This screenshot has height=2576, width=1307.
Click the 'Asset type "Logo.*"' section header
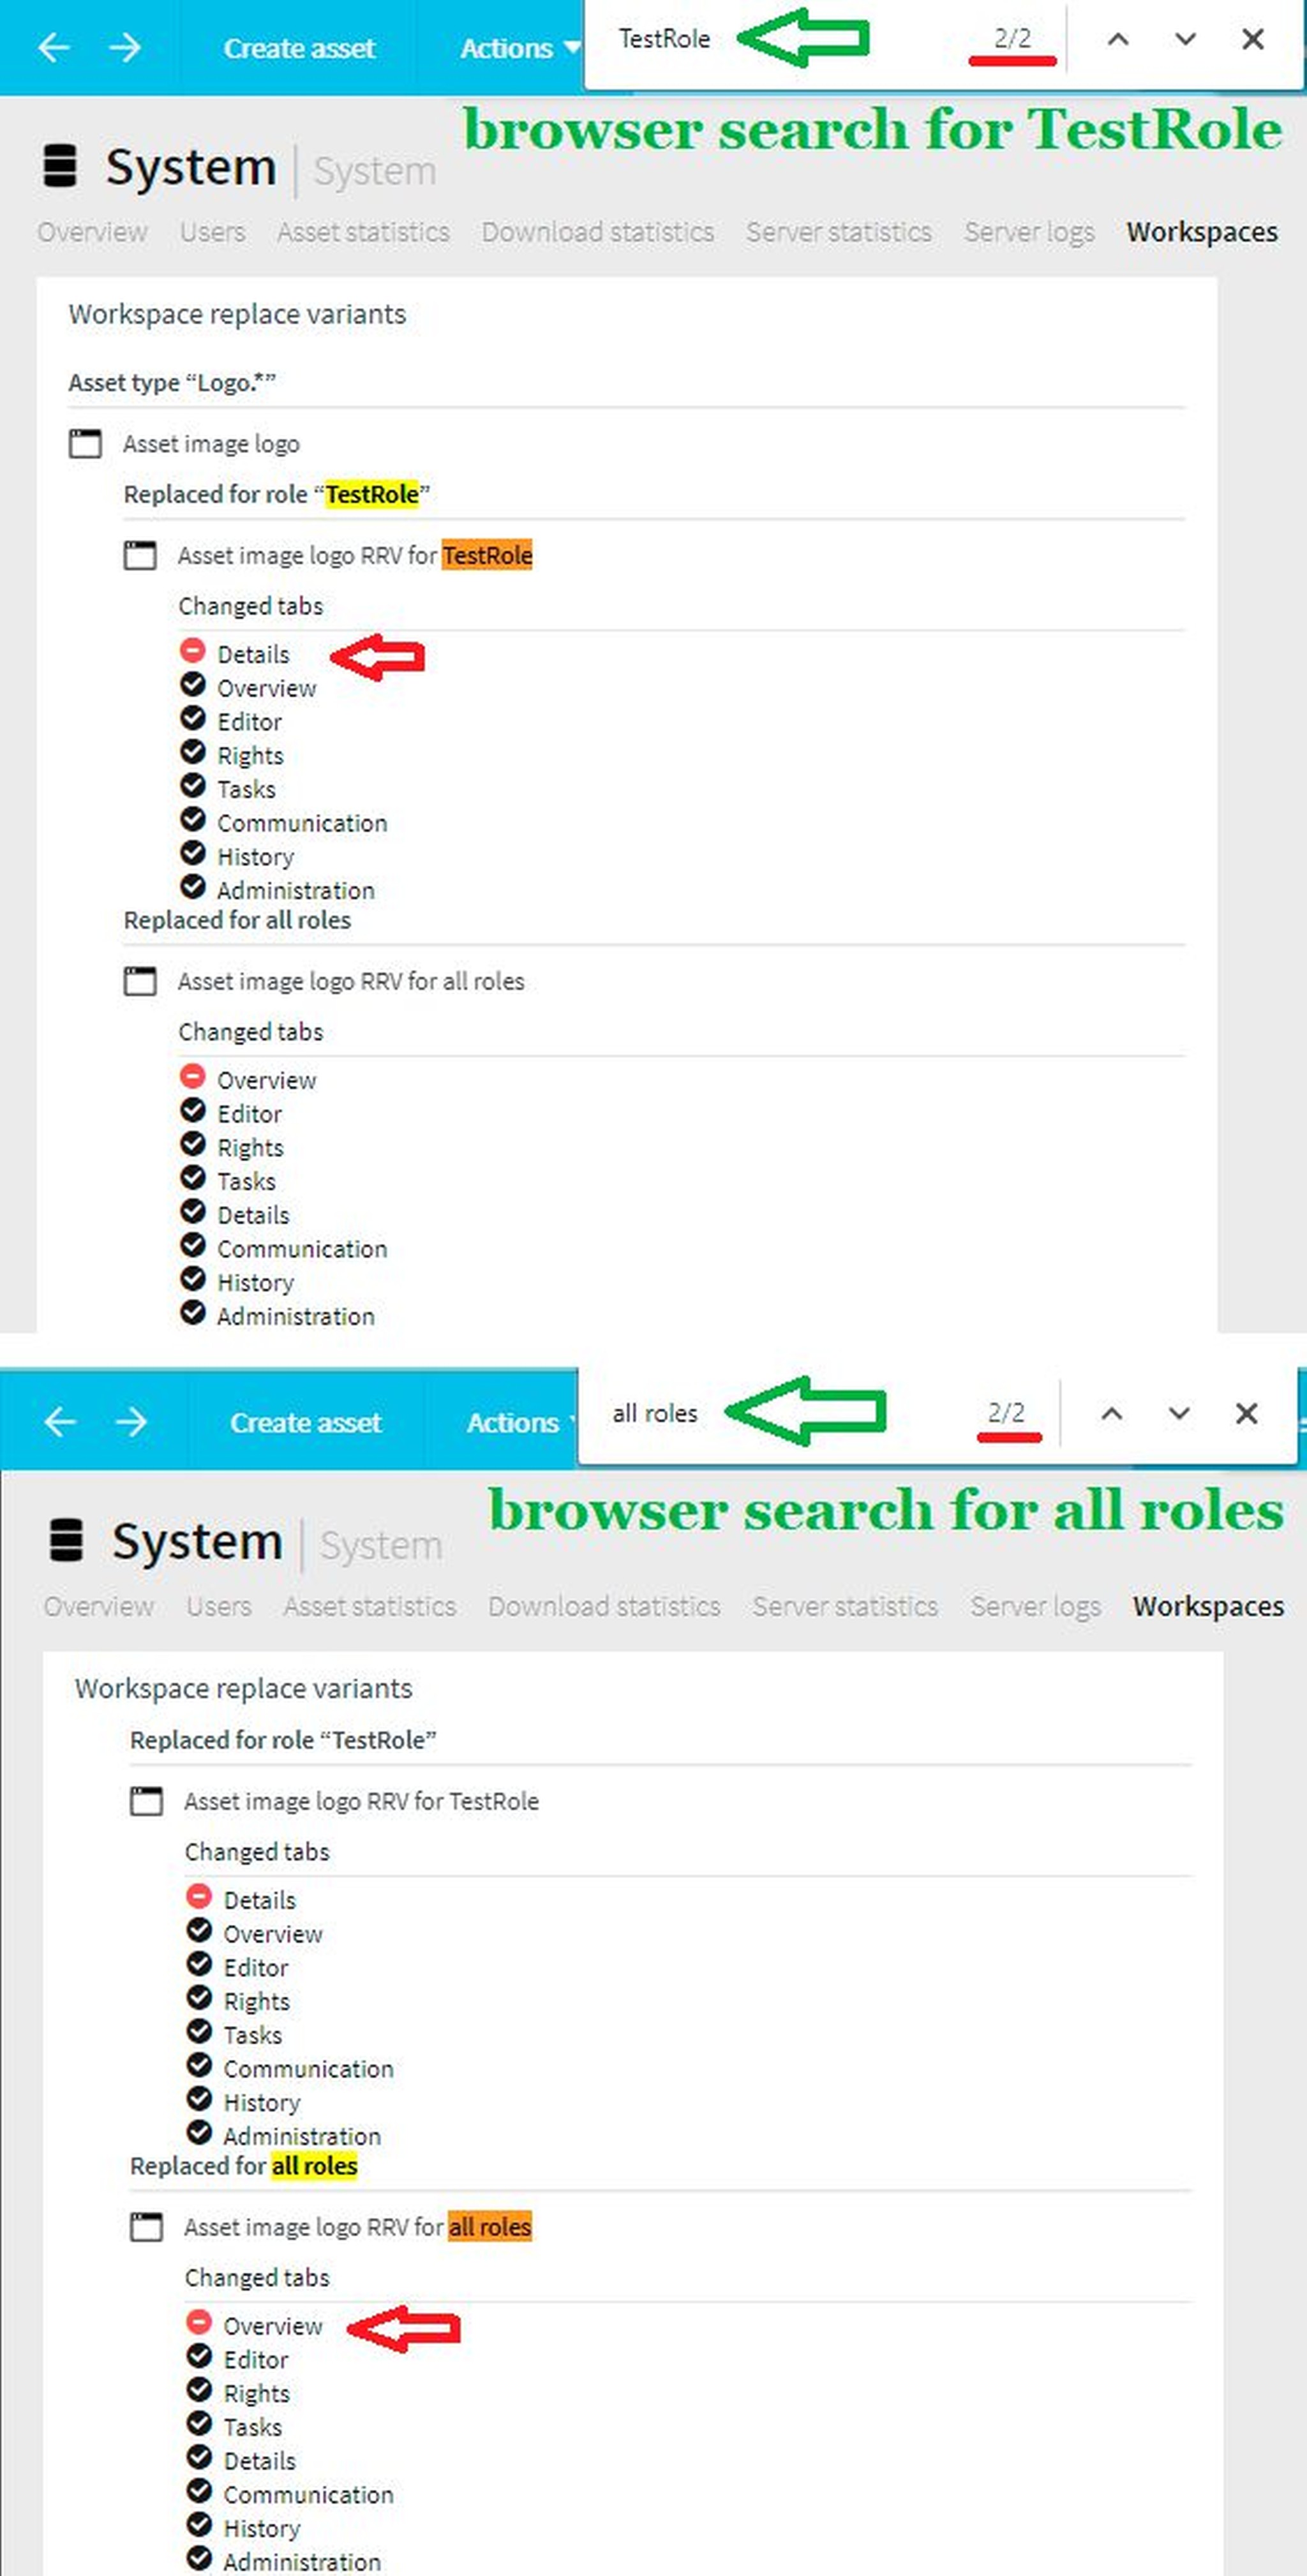pos(171,383)
